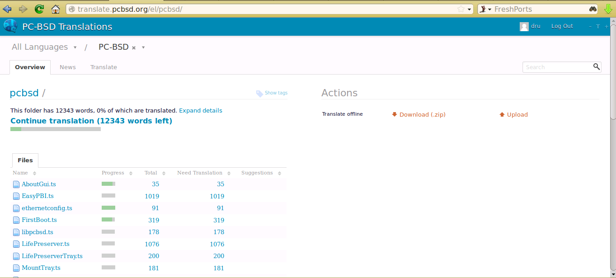This screenshot has width=616, height=278.
Task: Click need translation 319 for FirstBoot.ts
Action: coord(219,220)
